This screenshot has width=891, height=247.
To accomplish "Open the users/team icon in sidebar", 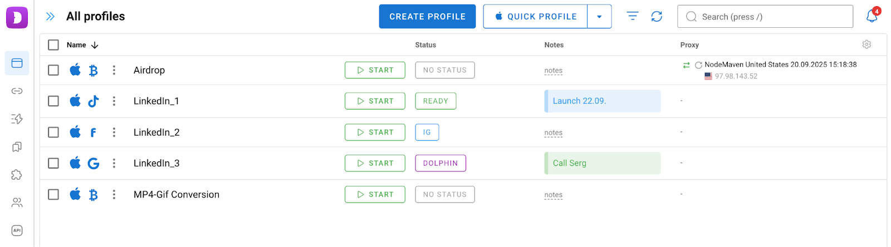I will [x=17, y=202].
